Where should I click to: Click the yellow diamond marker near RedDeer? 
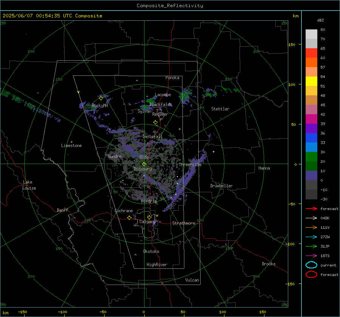pyautogui.click(x=155, y=123)
